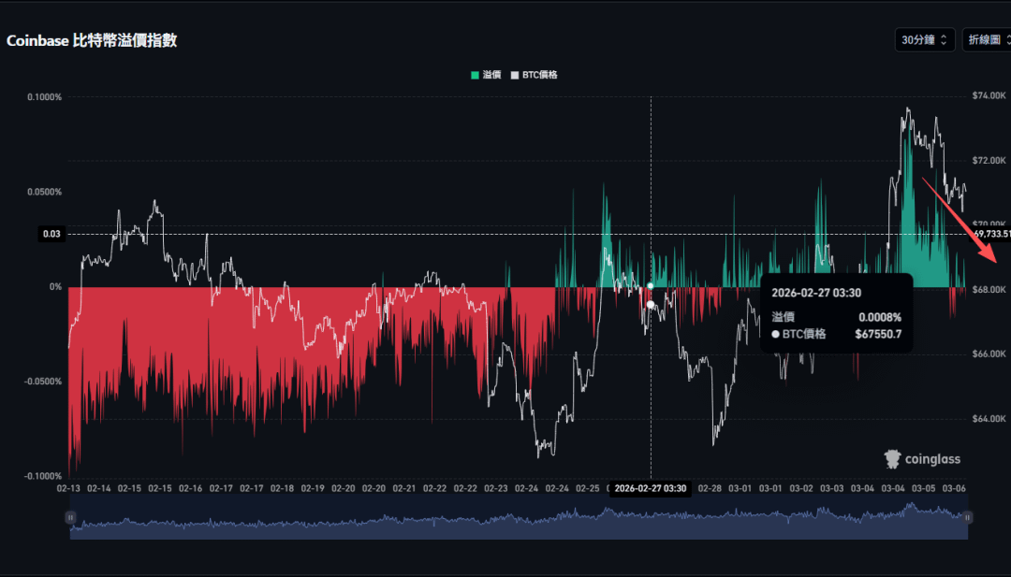The width and height of the screenshot is (1011, 577).
Task: Click the $64.00K price axis label
Action: pyautogui.click(x=989, y=419)
